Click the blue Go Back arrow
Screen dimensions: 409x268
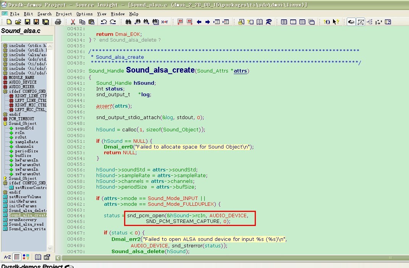[199, 22]
